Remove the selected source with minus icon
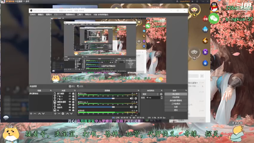 point(59,114)
